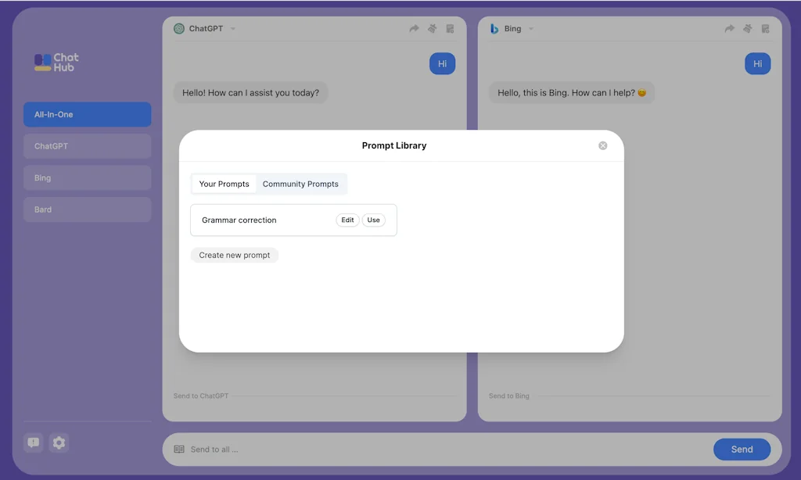Close the Prompt Library dialog
This screenshot has width=801, height=480.
pyautogui.click(x=602, y=145)
